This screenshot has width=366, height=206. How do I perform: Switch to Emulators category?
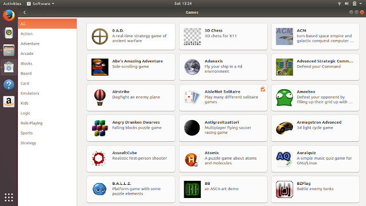coord(47,93)
